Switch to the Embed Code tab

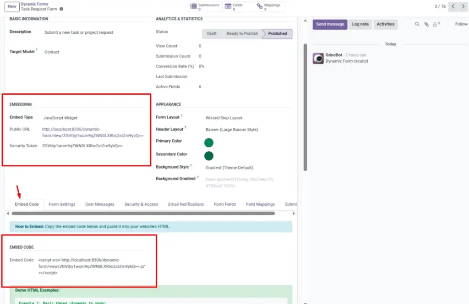[x=27, y=204]
